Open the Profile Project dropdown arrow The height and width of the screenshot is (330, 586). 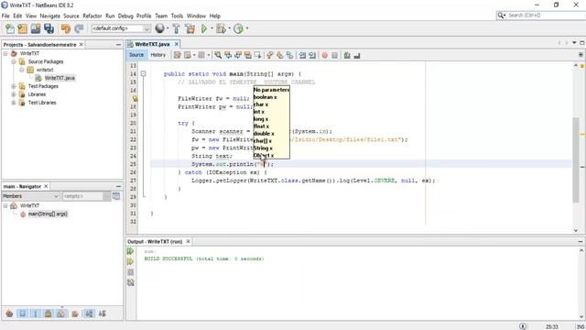(247, 28)
